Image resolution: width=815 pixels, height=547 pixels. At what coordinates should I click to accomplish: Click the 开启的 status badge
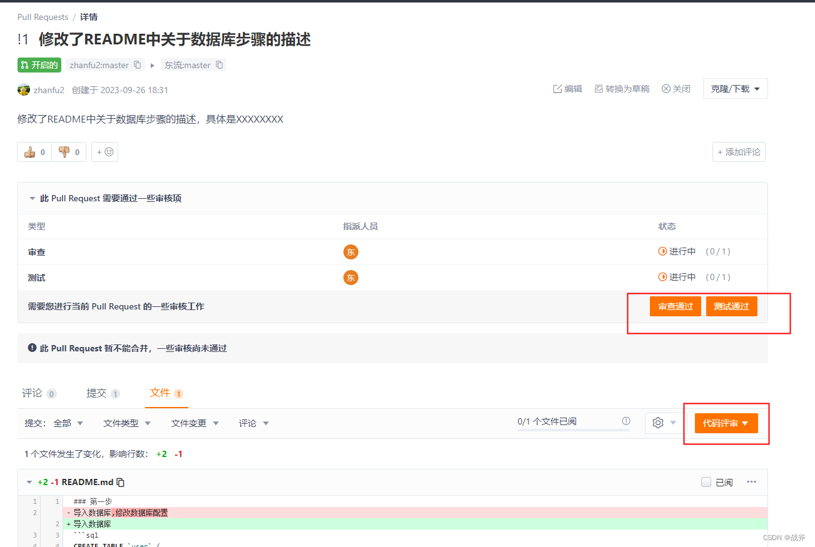click(x=39, y=65)
